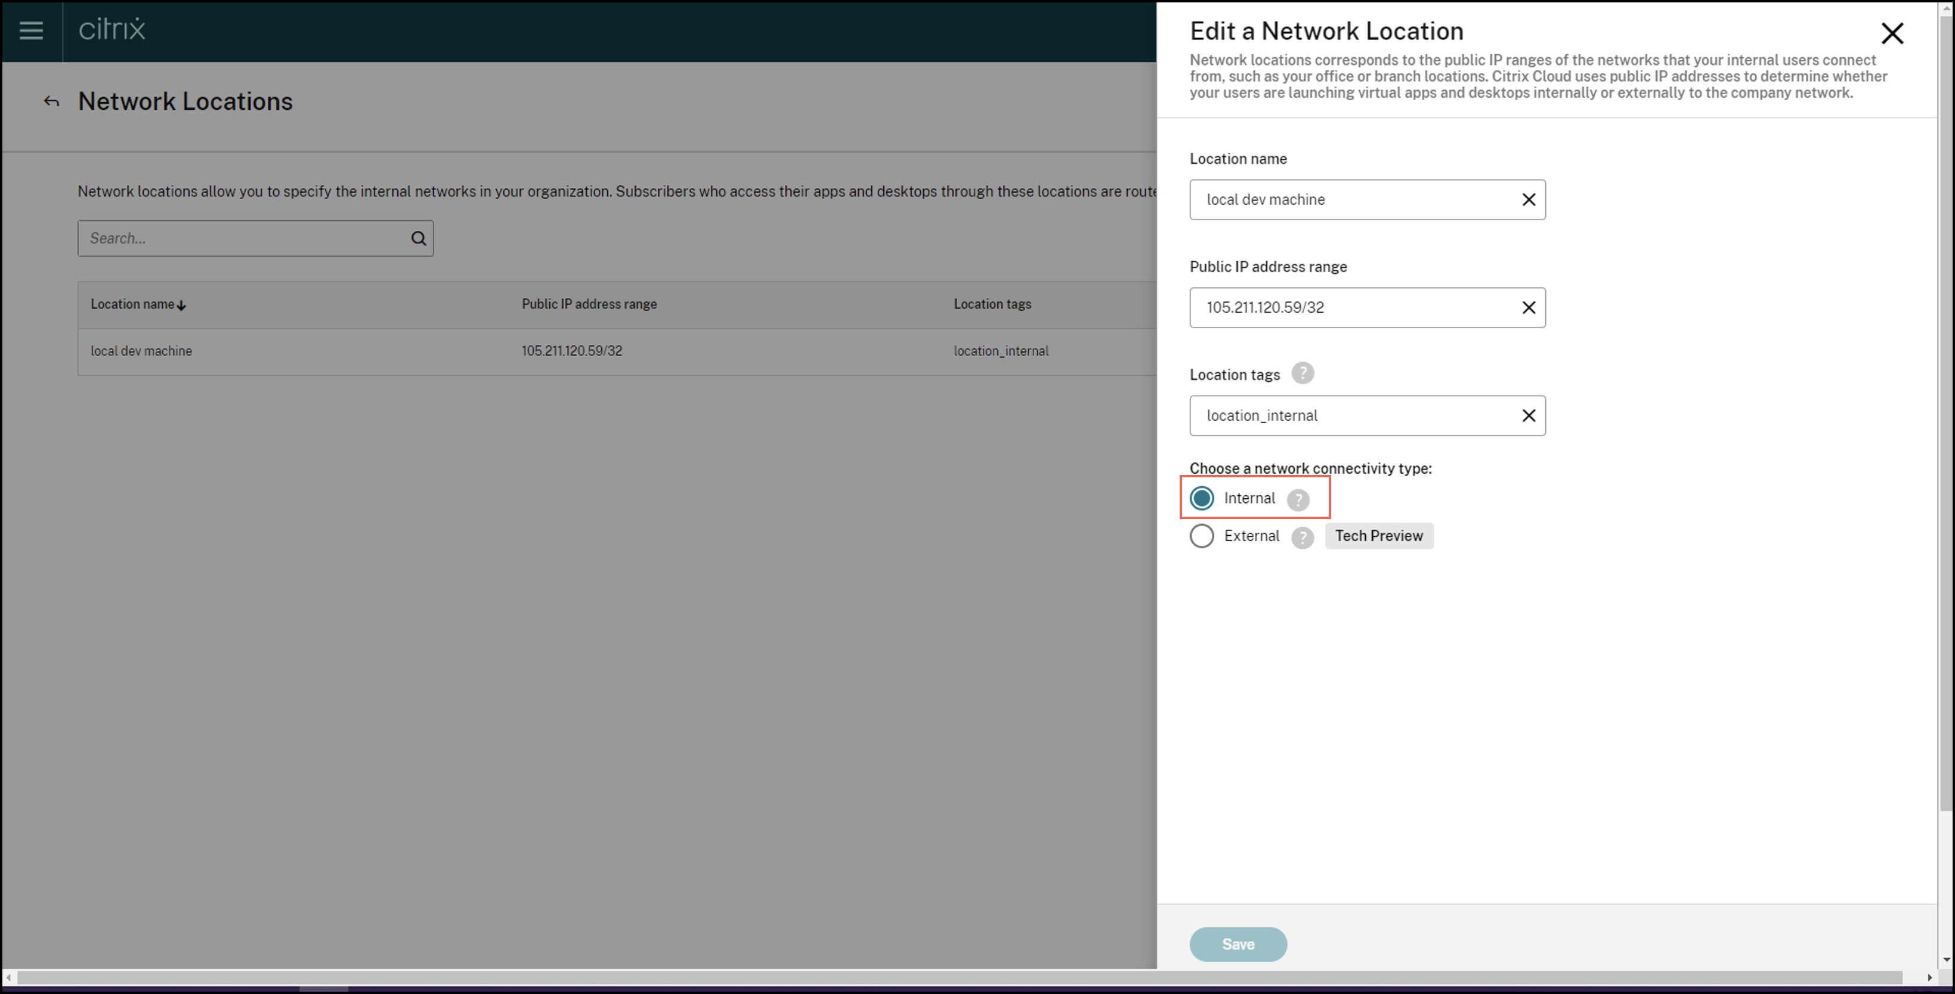1955x994 pixels.
Task: Click the Location tags column header
Action: pyautogui.click(x=992, y=304)
